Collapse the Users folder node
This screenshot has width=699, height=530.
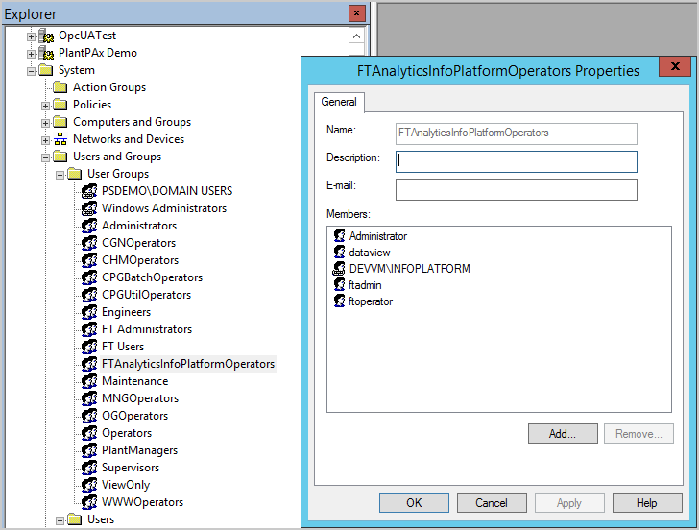pyautogui.click(x=60, y=520)
